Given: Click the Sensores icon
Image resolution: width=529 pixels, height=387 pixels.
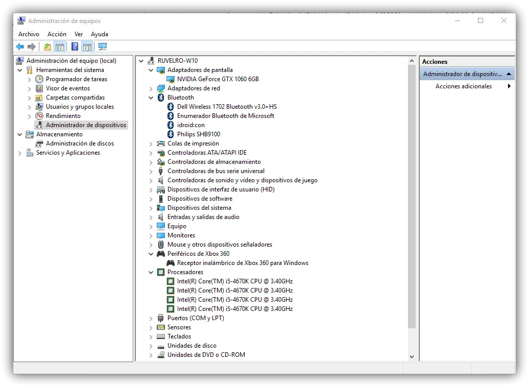Looking at the screenshot, I should click(161, 328).
